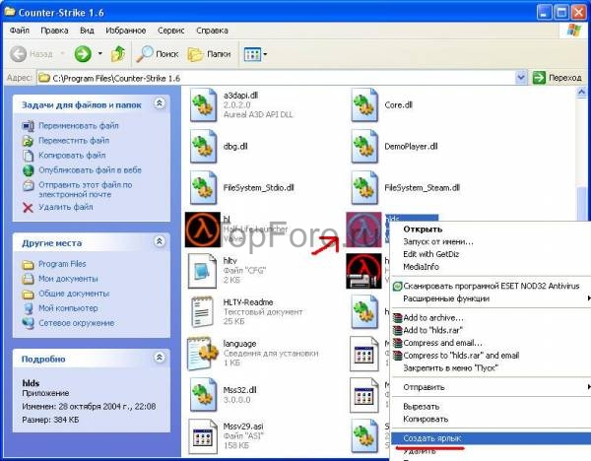Expand Расширенные функции submenu

click(492, 298)
